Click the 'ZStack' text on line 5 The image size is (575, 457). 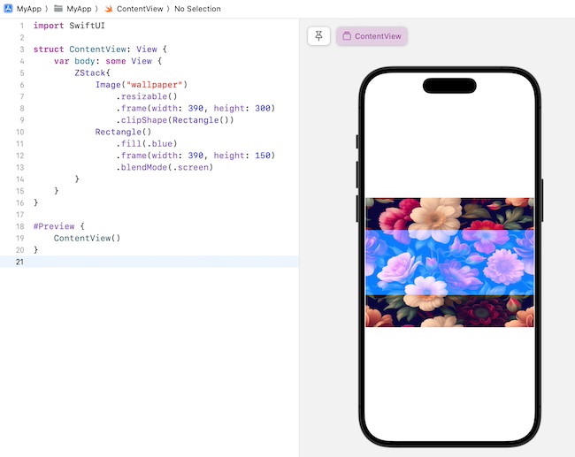point(90,73)
